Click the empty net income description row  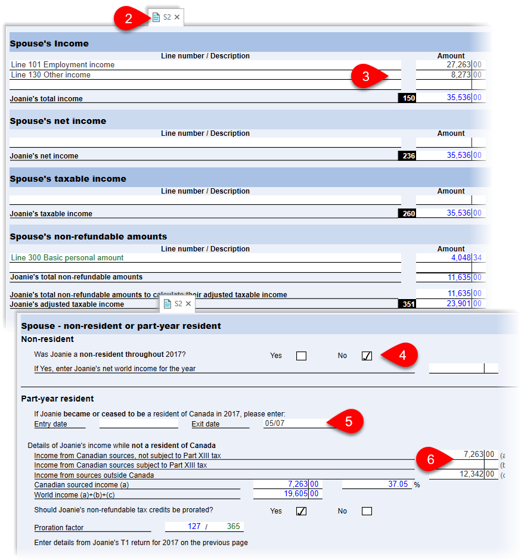coord(205,142)
